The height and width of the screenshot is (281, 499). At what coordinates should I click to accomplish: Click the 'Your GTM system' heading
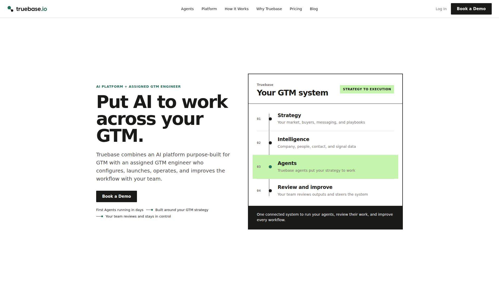tap(292, 93)
